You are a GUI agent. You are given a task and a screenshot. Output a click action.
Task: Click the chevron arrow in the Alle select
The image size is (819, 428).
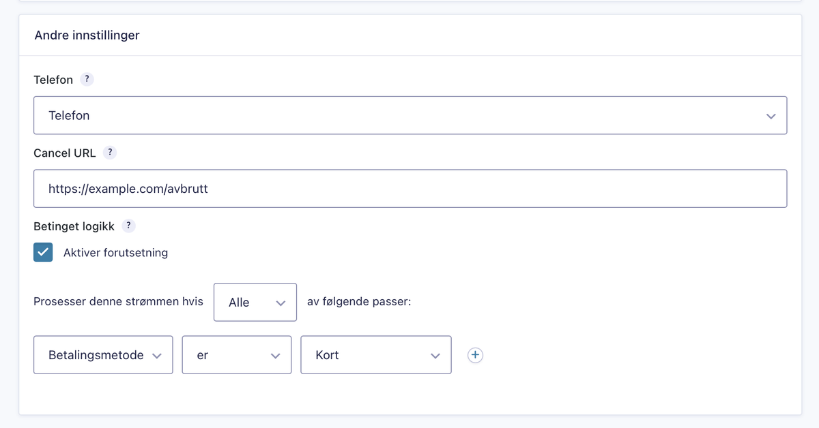point(280,303)
